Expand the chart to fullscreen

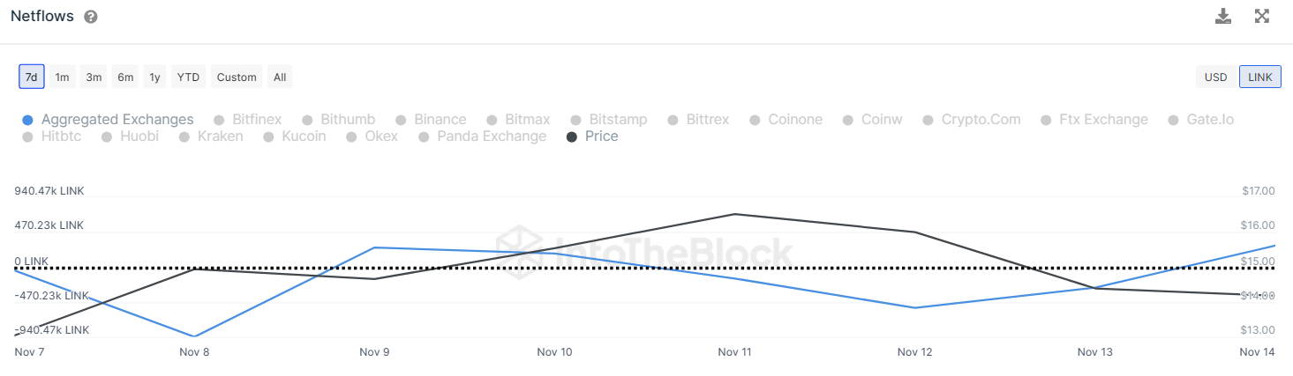(1262, 16)
